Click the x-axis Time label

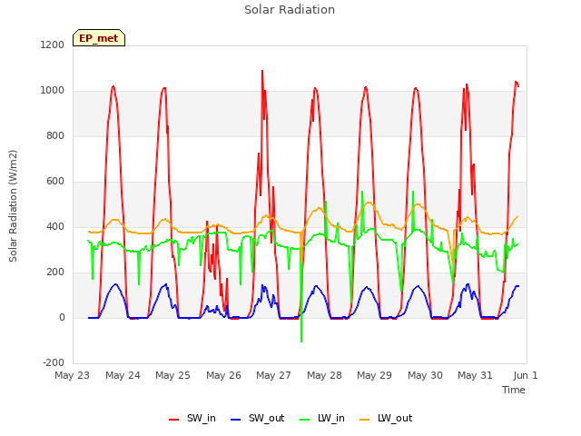[514, 390]
